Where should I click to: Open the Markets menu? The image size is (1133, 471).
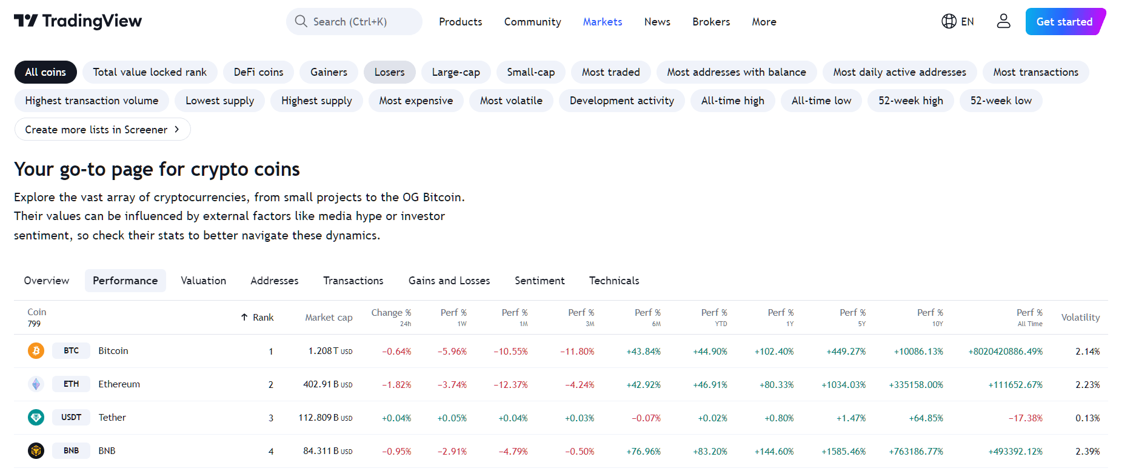coord(602,22)
